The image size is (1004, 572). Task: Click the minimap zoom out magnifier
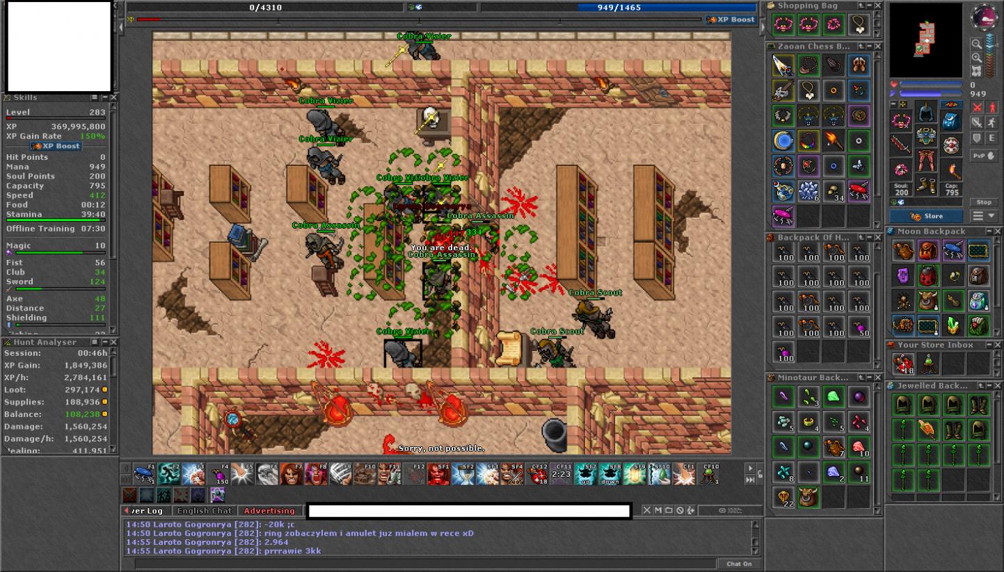point(977,44)
